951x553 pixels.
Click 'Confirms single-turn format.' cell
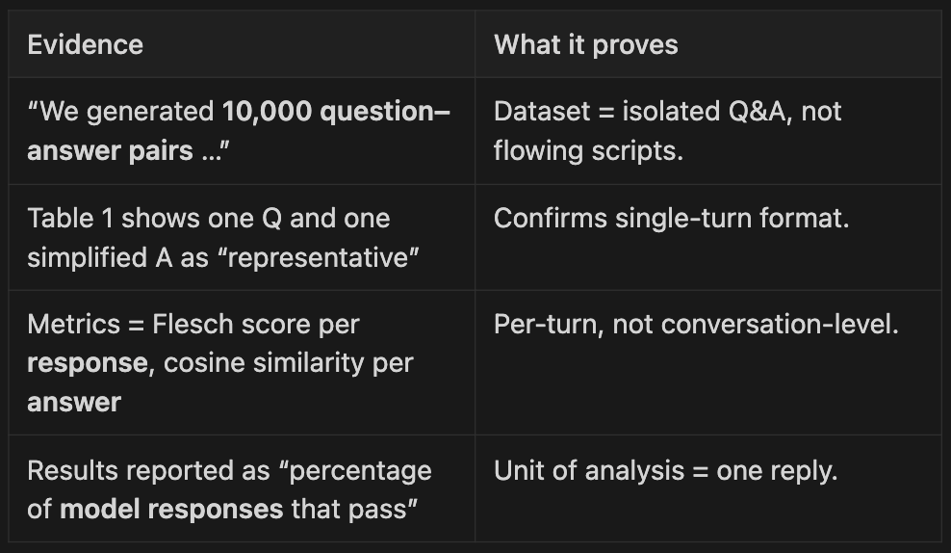671,219
